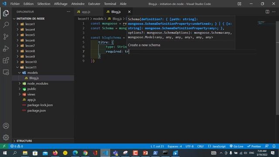Open the Explorer view in activity bar
279x157 pixels.
click(x=6, y=13)
